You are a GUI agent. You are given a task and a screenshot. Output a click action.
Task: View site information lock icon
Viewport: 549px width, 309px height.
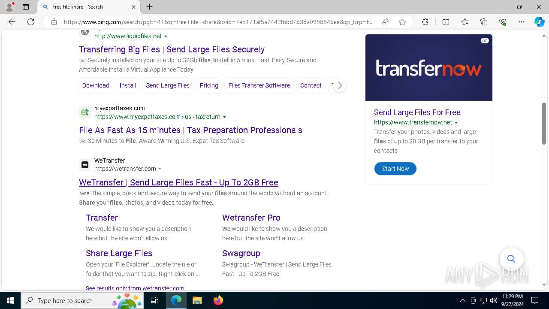pos(54,22)
